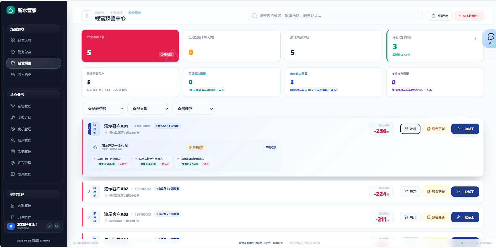The width and height of the screenshot is (496, 248).
Task: Click the 库存管理 box icon
Action: (x=13, y=163)
